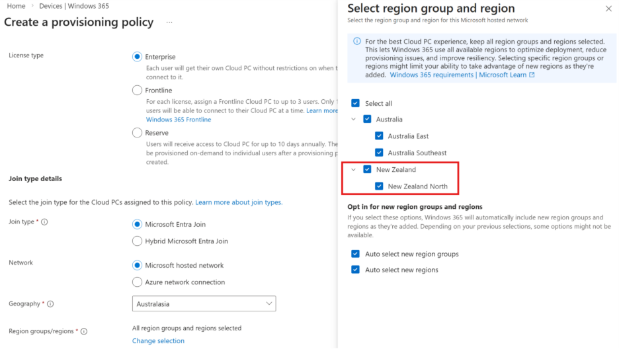Viewport: 619px width, 349px height.
Task: Go to the Home breadcrumb
Action: point(16,6)
